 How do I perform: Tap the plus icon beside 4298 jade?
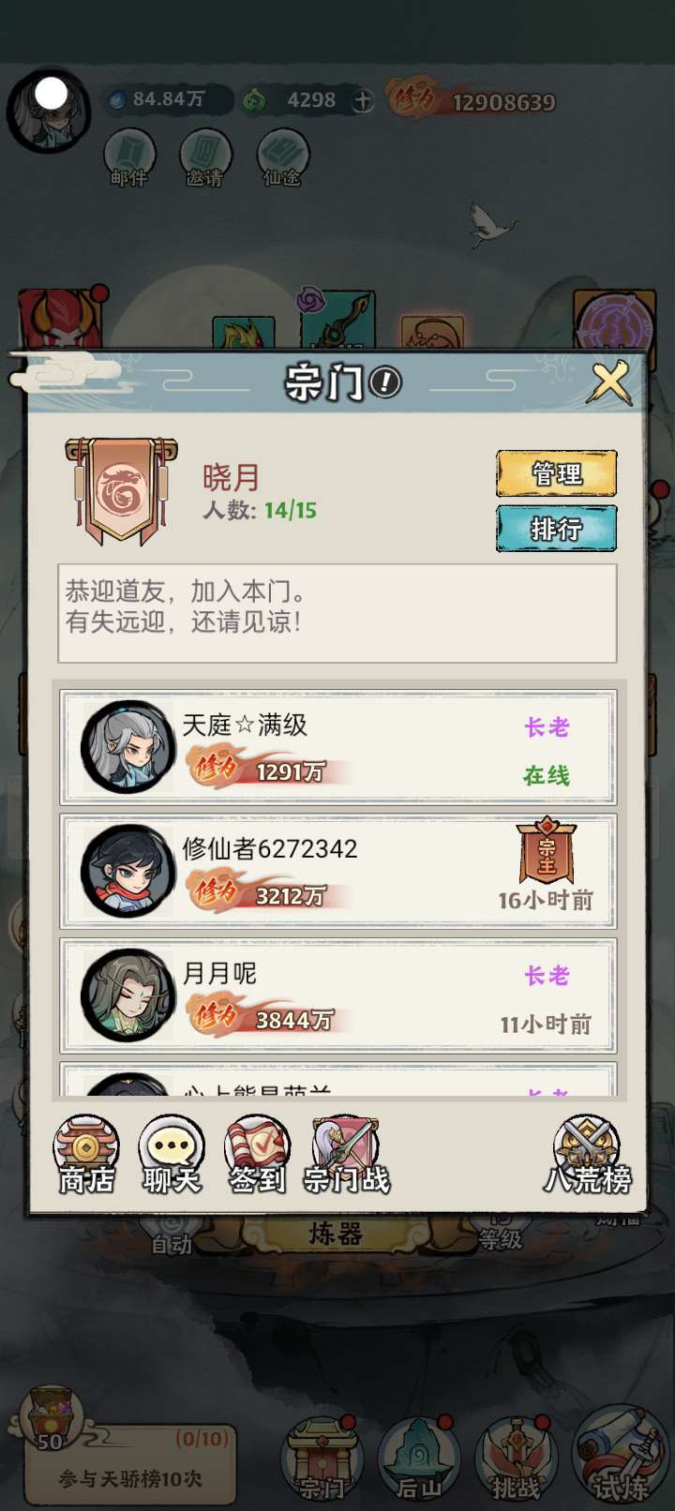363,100
